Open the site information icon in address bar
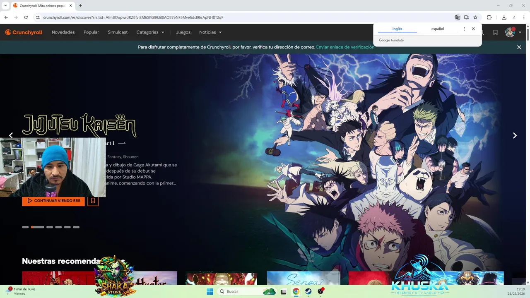 [37, 17]
